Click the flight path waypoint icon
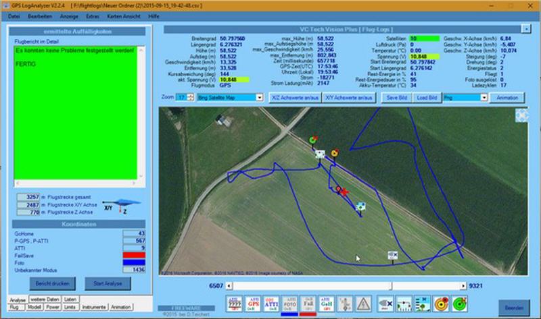This screenshot has width=541, height=319. pos(404,304)
